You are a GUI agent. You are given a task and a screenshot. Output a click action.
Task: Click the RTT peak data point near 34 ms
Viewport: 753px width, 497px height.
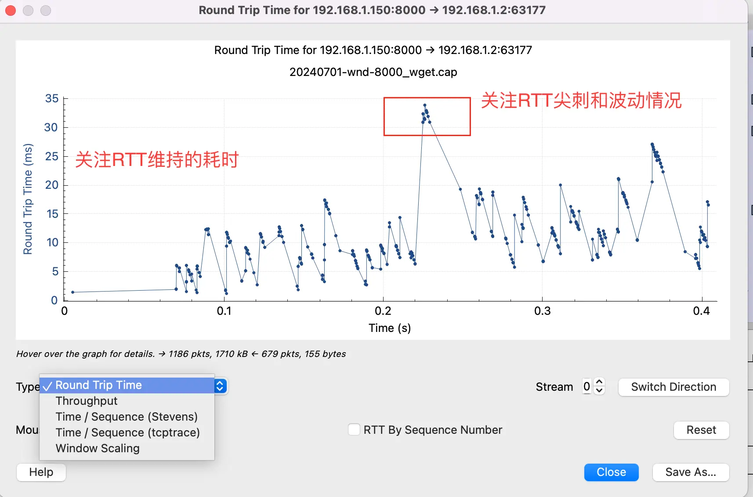(425, 105)
